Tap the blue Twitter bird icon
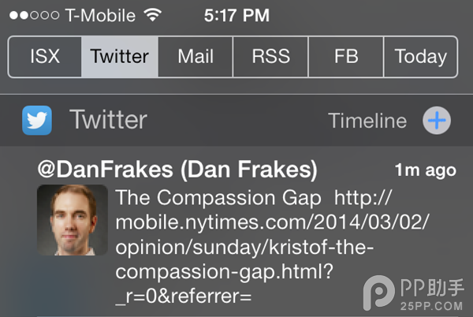The height and width of the screenshot is (317, 473). (x=37, y=121)
